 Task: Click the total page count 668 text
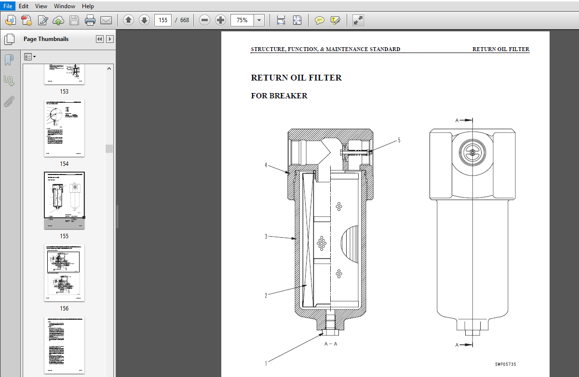point(185,20)
